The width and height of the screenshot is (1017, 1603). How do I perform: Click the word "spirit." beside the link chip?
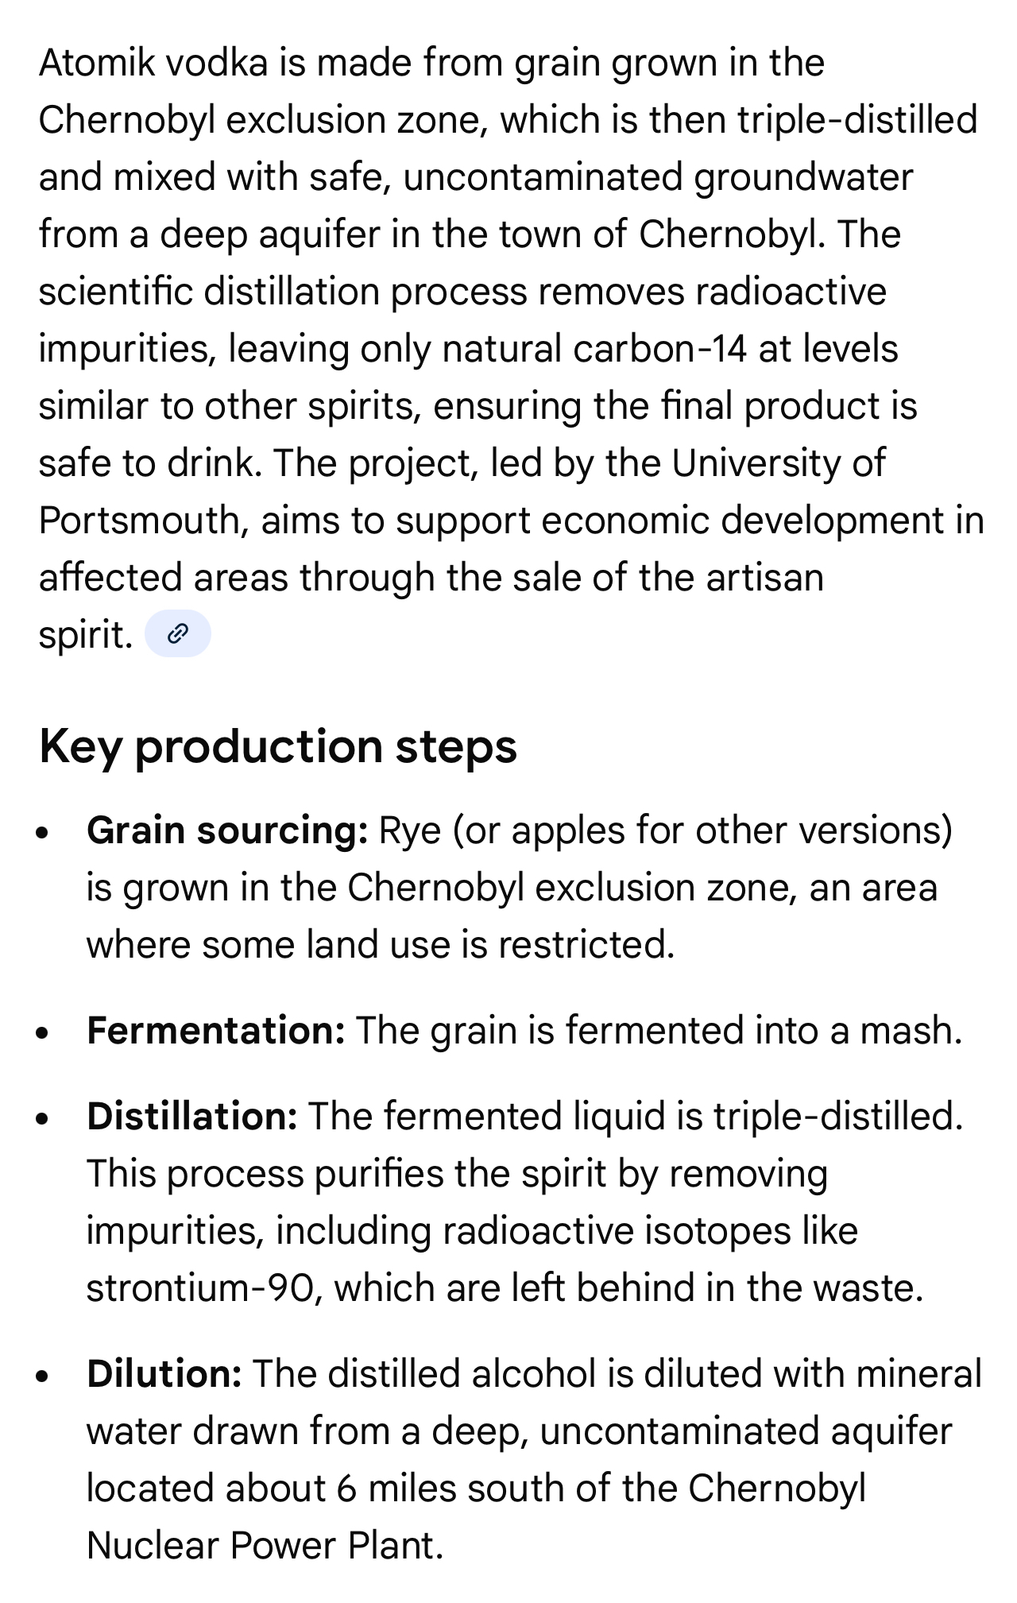(x=85, y=635)
